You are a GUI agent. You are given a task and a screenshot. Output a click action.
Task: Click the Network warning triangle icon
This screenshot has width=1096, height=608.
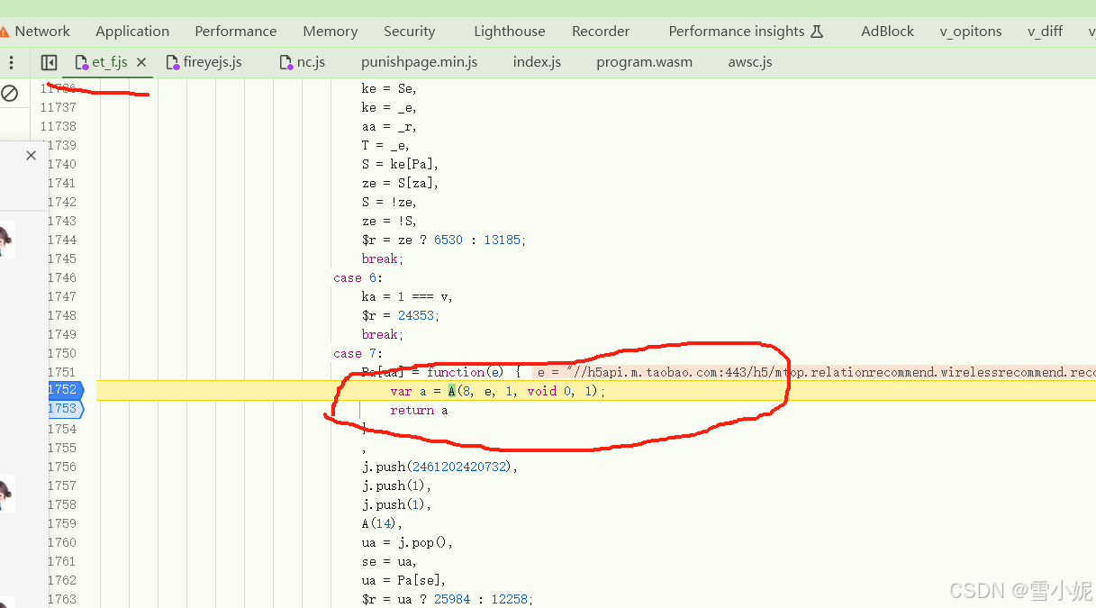[5, 32]
